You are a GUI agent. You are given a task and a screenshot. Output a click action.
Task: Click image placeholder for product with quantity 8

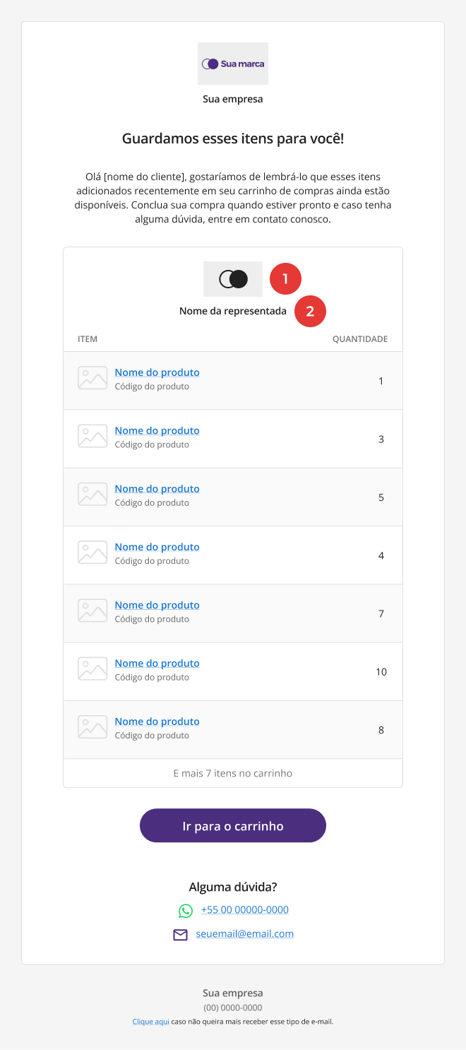tap(92, 727)
